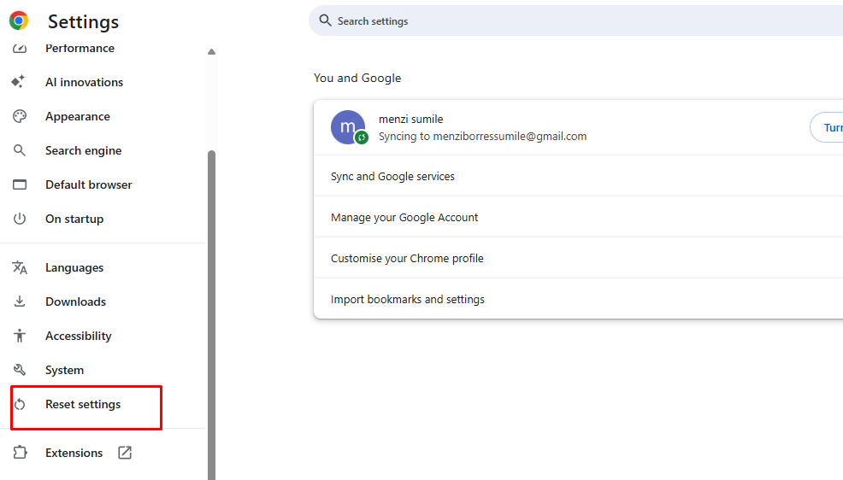Select Customise your Chrome profile
Screen dimensions: 843x480
(x=407, y=259)
